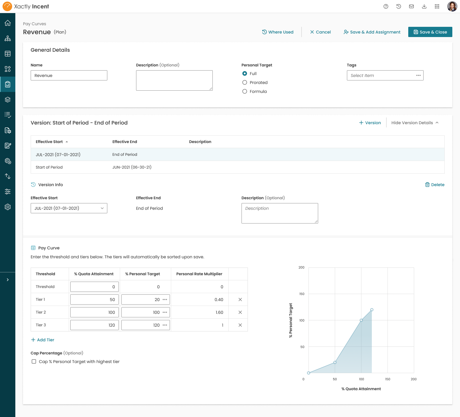Screen dimensions: 460x417
Task: Collapse Hide Version Details
Action: 414,123
